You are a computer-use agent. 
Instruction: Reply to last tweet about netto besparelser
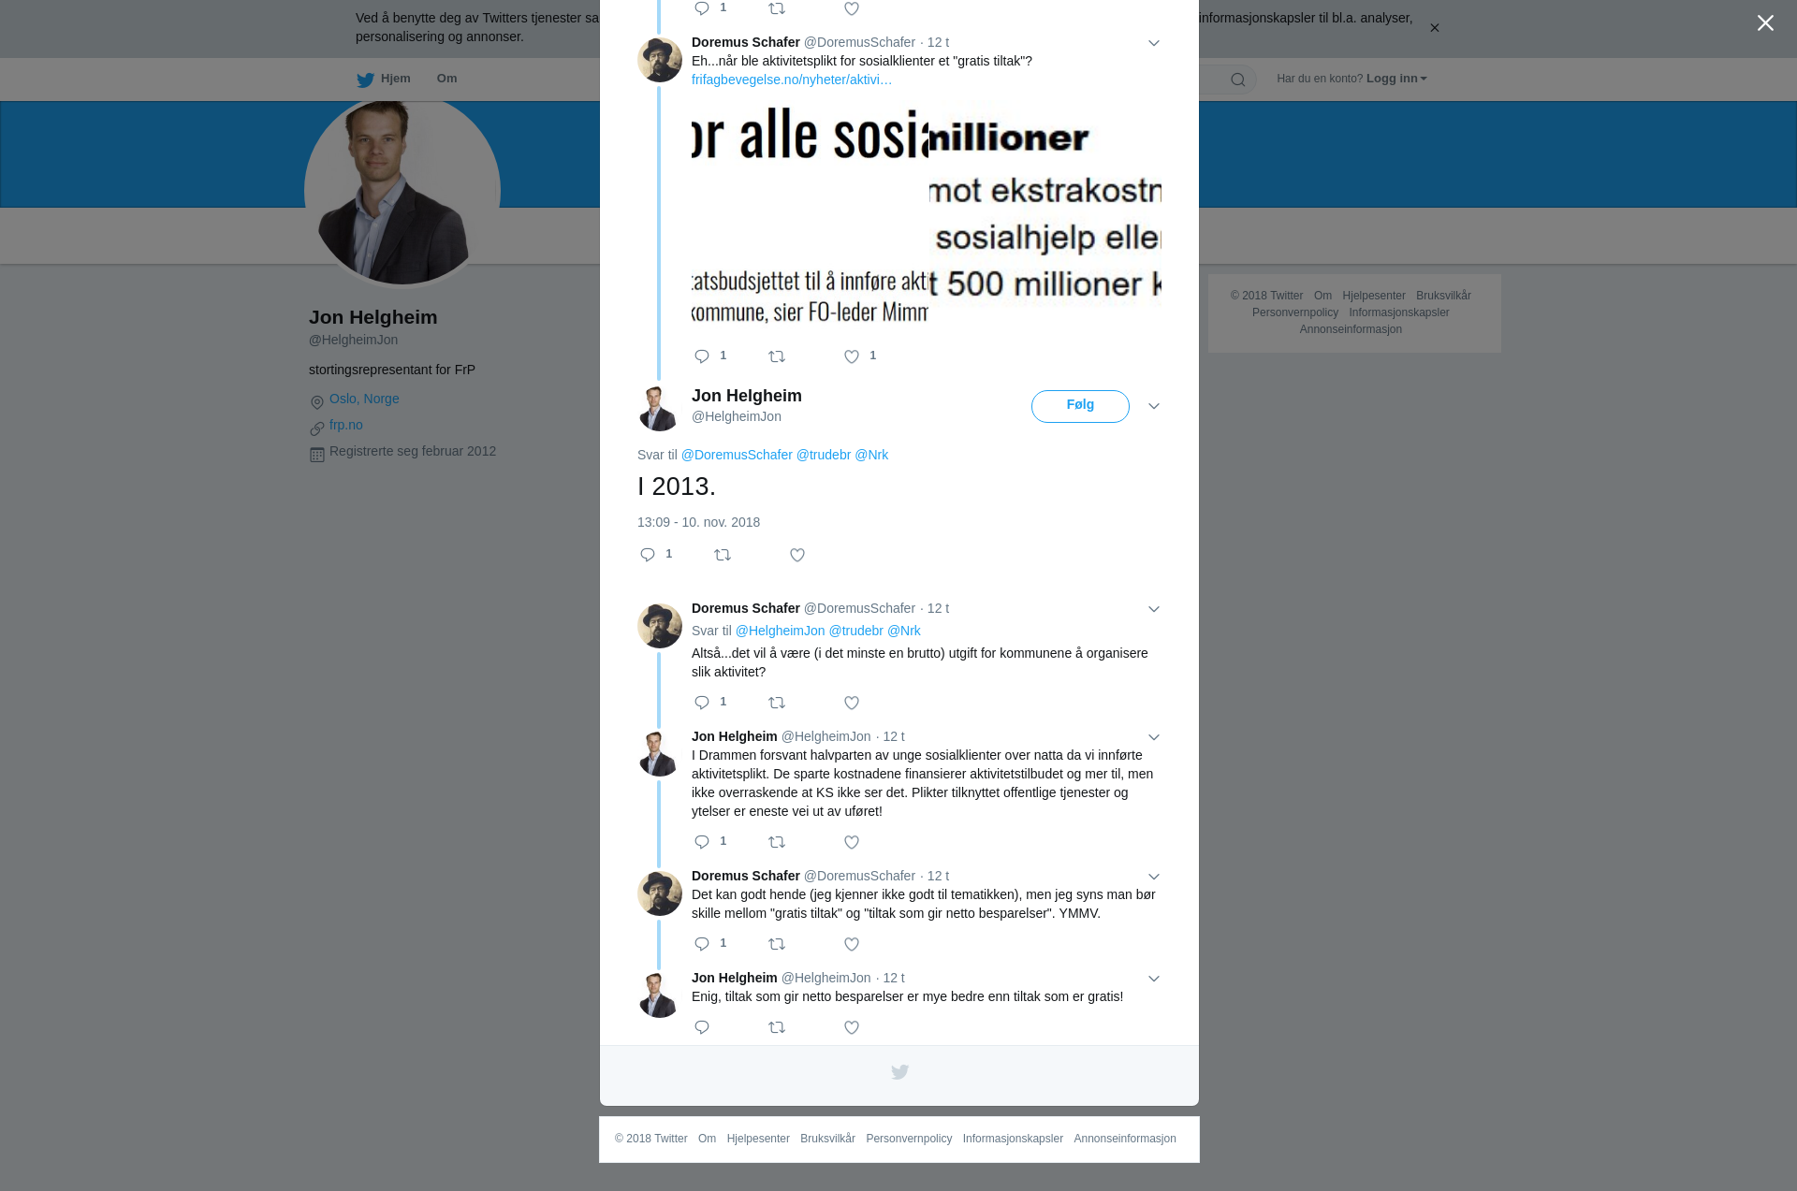pos(702,1028)
